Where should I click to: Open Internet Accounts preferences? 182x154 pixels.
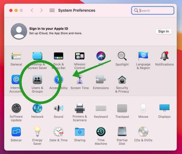[16, 79]
